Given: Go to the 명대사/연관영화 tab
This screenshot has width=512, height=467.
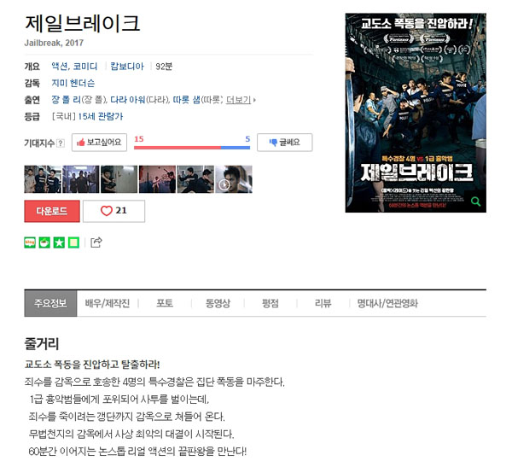Looking at the screenshot, I should pos(387,303).
